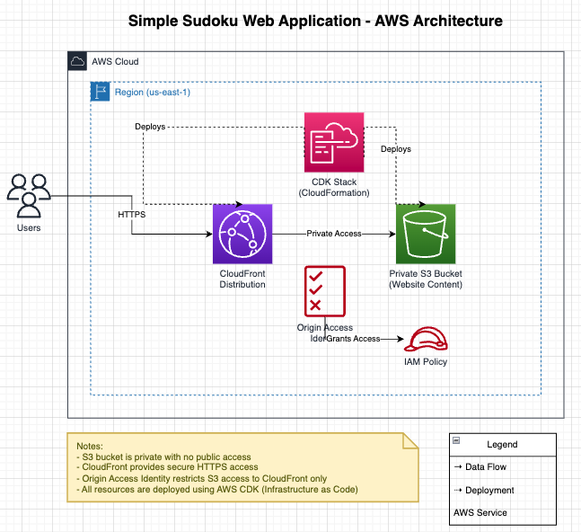This screenshot has width=581, height=532.
Task: Select note about resources deployed using AWS CDK
Action: tap(217, 490)
